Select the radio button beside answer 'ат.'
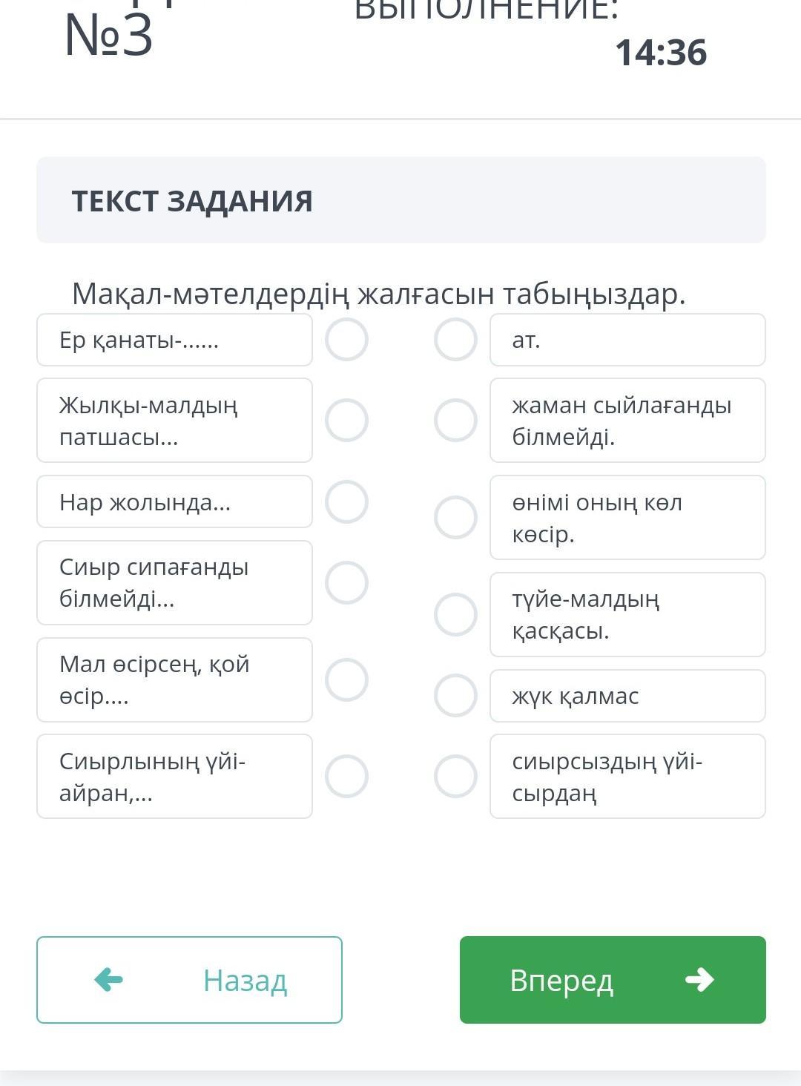Screen dimensions: 801x1086 455,340
